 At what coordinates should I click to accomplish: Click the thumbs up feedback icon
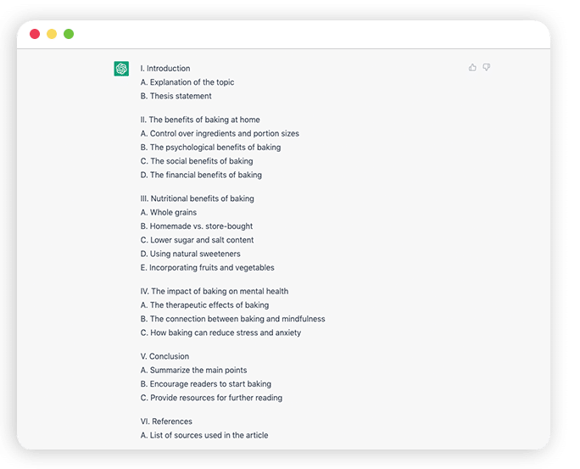click(472, 67)
